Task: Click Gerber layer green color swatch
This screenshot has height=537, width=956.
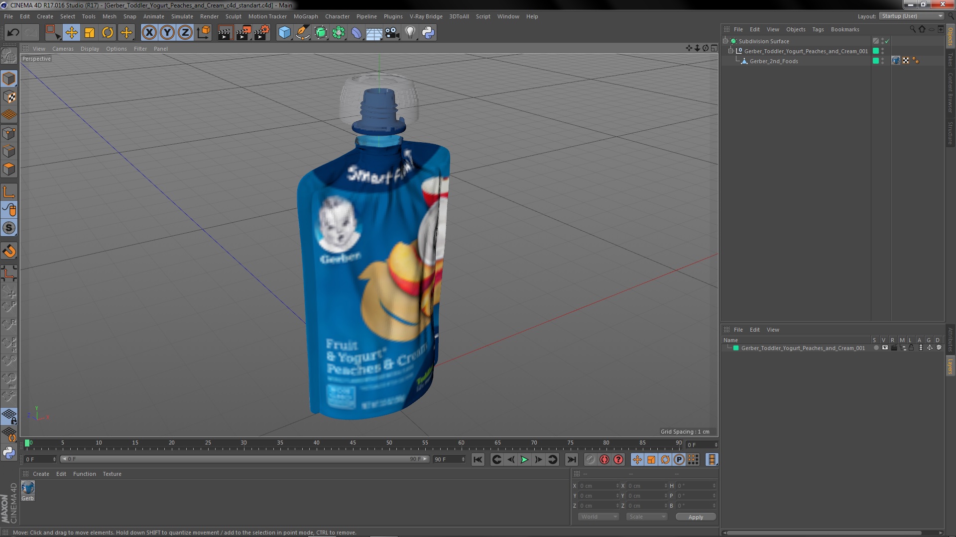Action: pos(736,348)
